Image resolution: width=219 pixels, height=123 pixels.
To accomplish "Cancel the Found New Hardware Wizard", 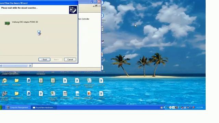I will point(70,59).
